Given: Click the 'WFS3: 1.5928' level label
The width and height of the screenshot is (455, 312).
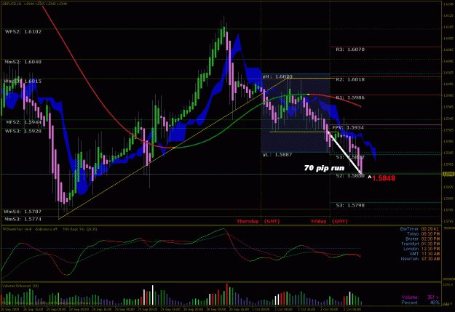Looking at the screenshot, I should (23, 131).
